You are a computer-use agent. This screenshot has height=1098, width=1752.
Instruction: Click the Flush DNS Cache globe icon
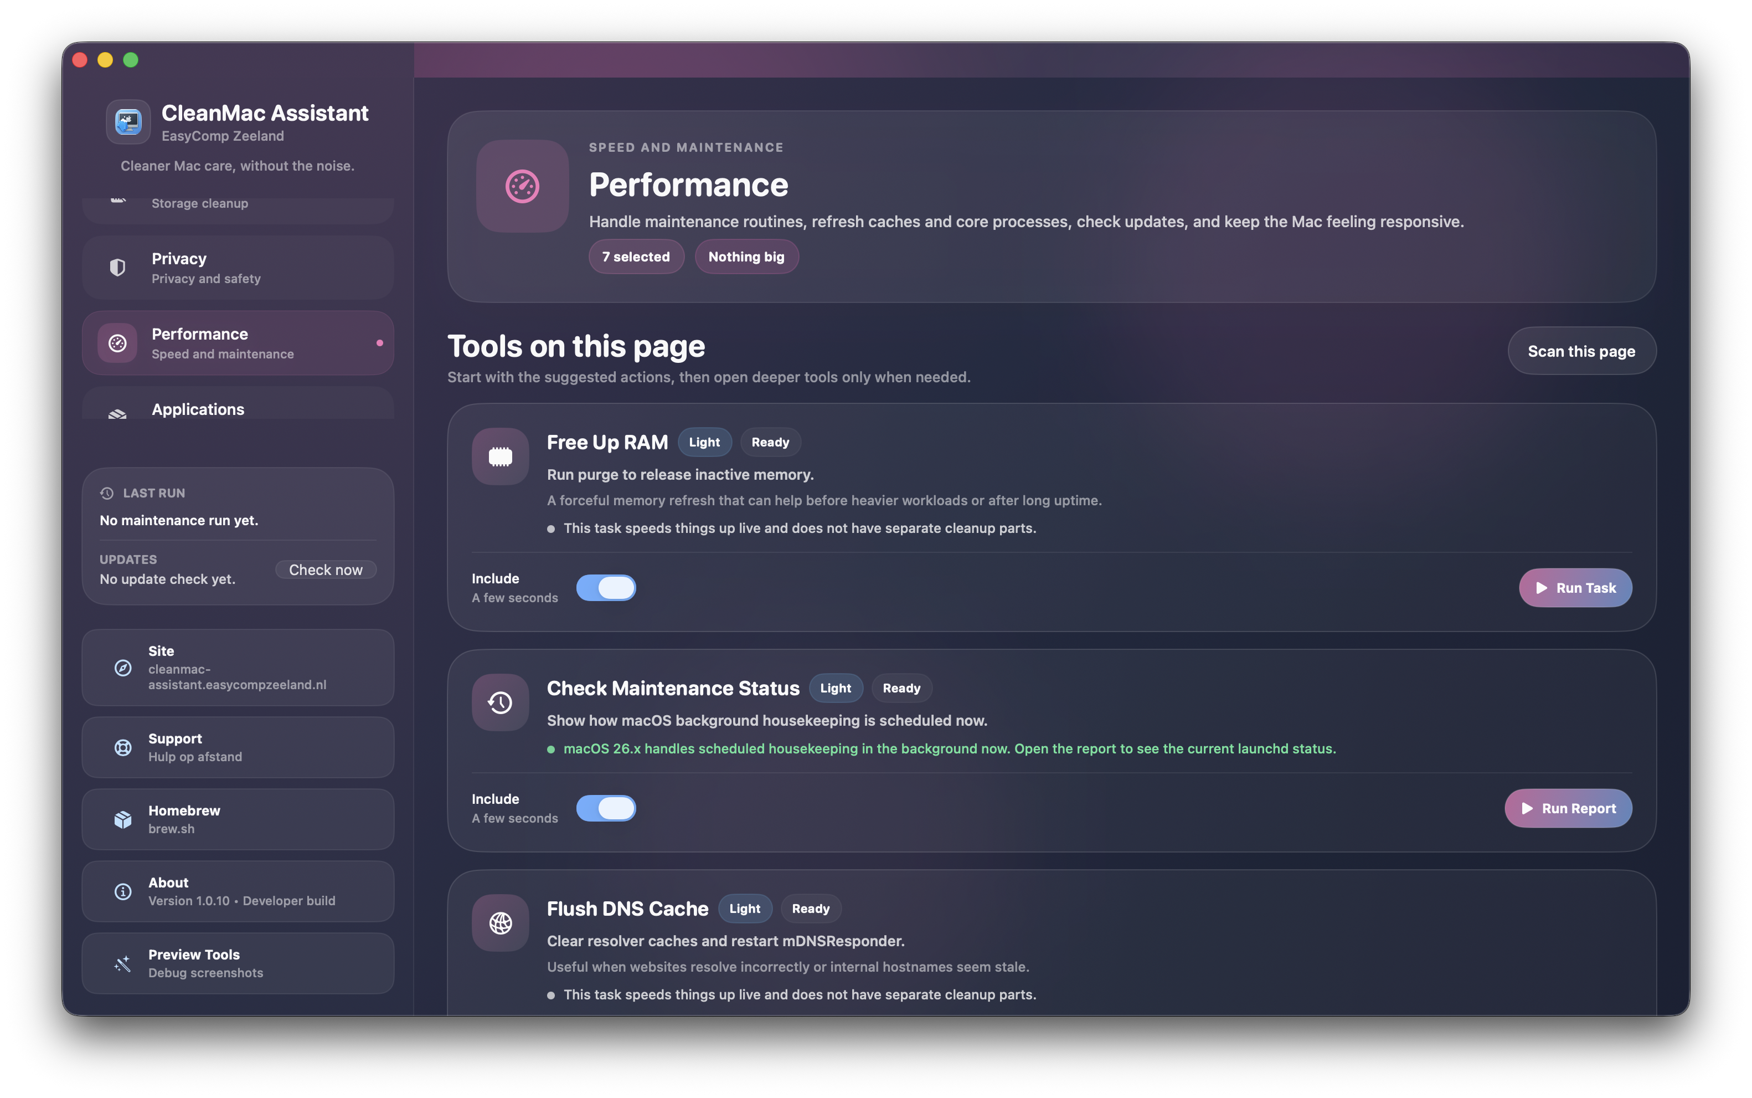pyautogui.click(x=499, y=923)
